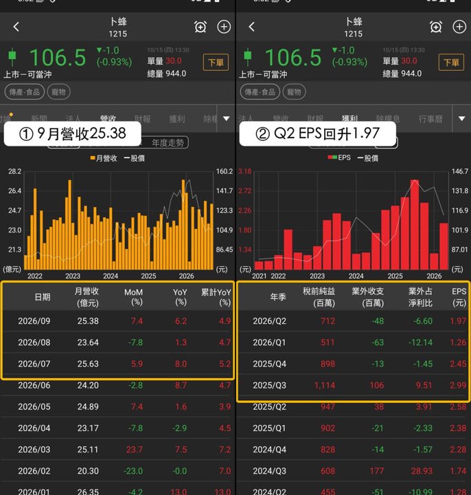Tap the back arrow in the right panel

tap(251, 27)
